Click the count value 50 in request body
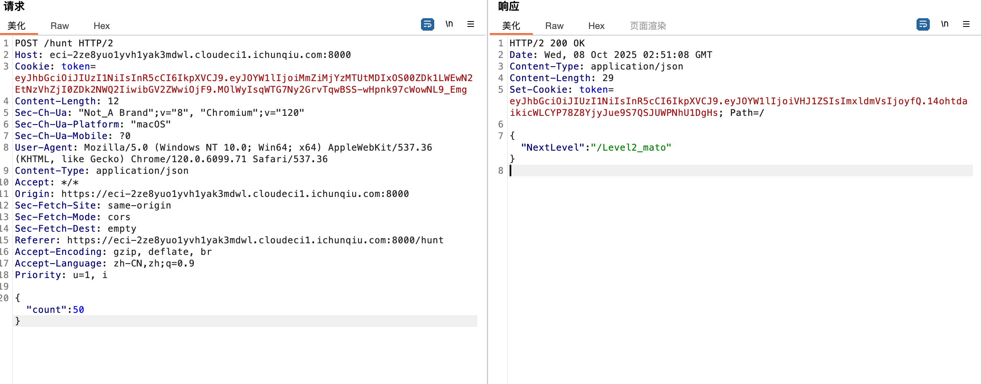Image resolution: width=982 pixels, height=384 pixels. click(78, 310)
